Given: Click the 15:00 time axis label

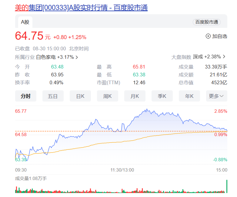Looking at the screenshot, I should pos(222,170).
